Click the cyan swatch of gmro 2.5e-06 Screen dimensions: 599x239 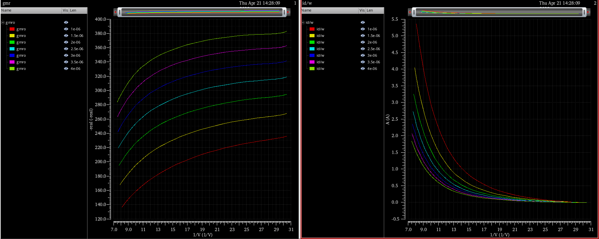click(12, 49)
